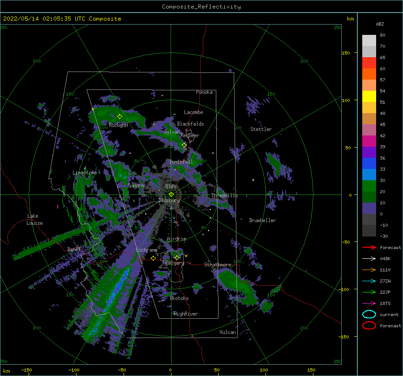Click the cyan 'current' ellipse legend icon
The image size is (403, 376).
[369, 314]
